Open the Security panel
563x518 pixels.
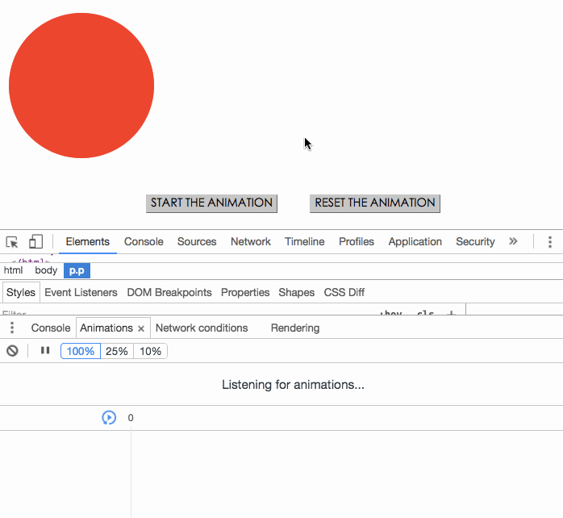coord(475,242)
